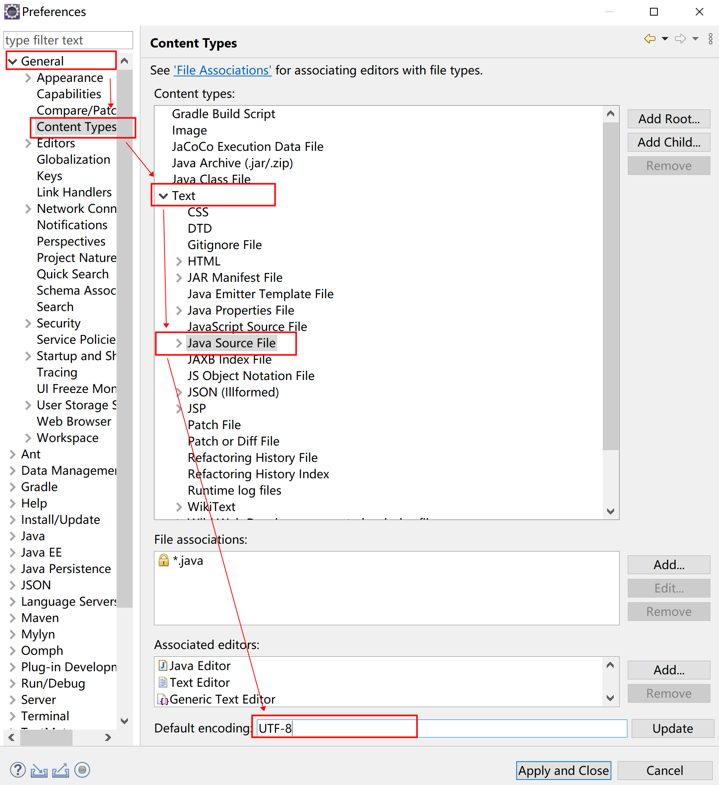719x785 pixels.
Task: Expand the Java Source File type
Action: click(179, 343)
